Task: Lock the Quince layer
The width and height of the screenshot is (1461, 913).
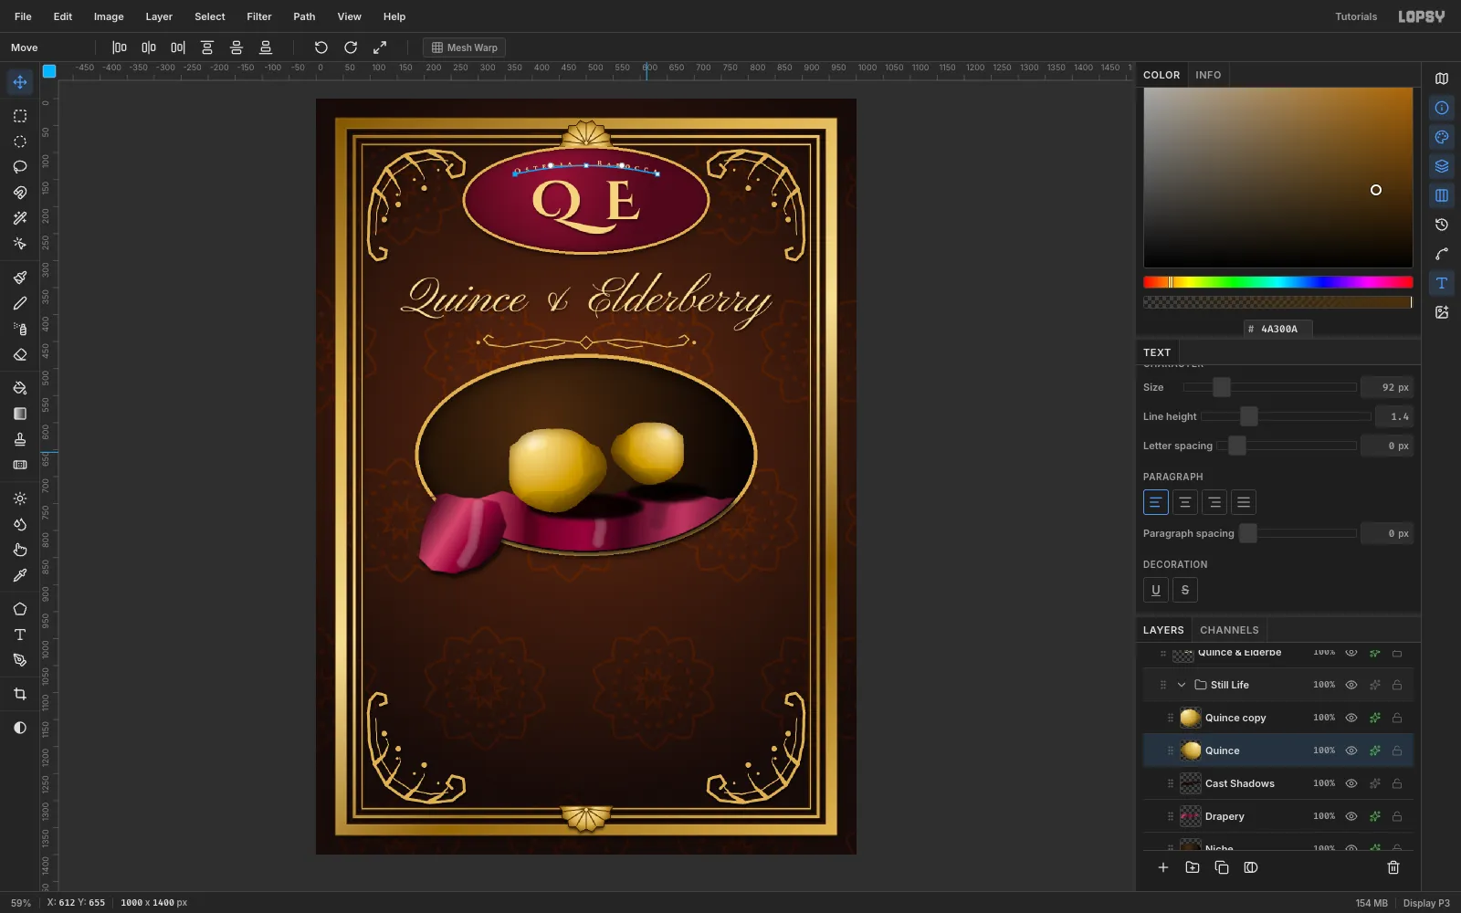Action: click(x=1397, y=750)
